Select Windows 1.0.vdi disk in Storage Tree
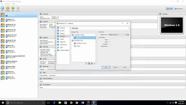Screen dimensions: 186x105 pyautogui.click(x=81, y=43)
